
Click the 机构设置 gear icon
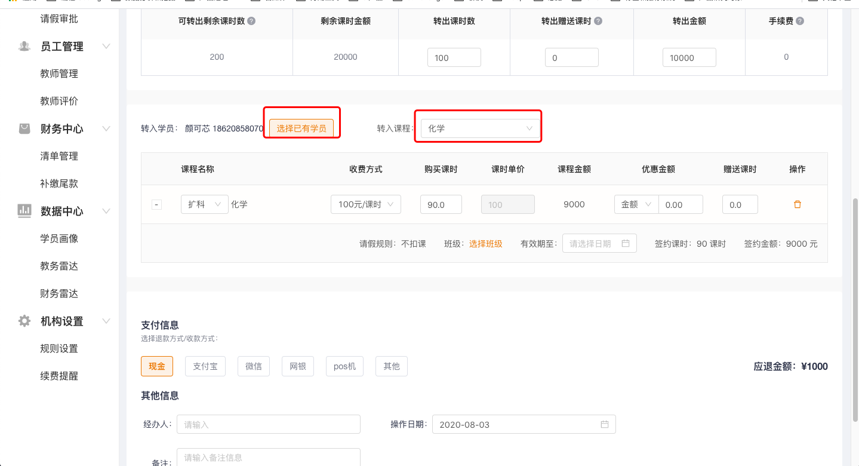coord(24,321)
